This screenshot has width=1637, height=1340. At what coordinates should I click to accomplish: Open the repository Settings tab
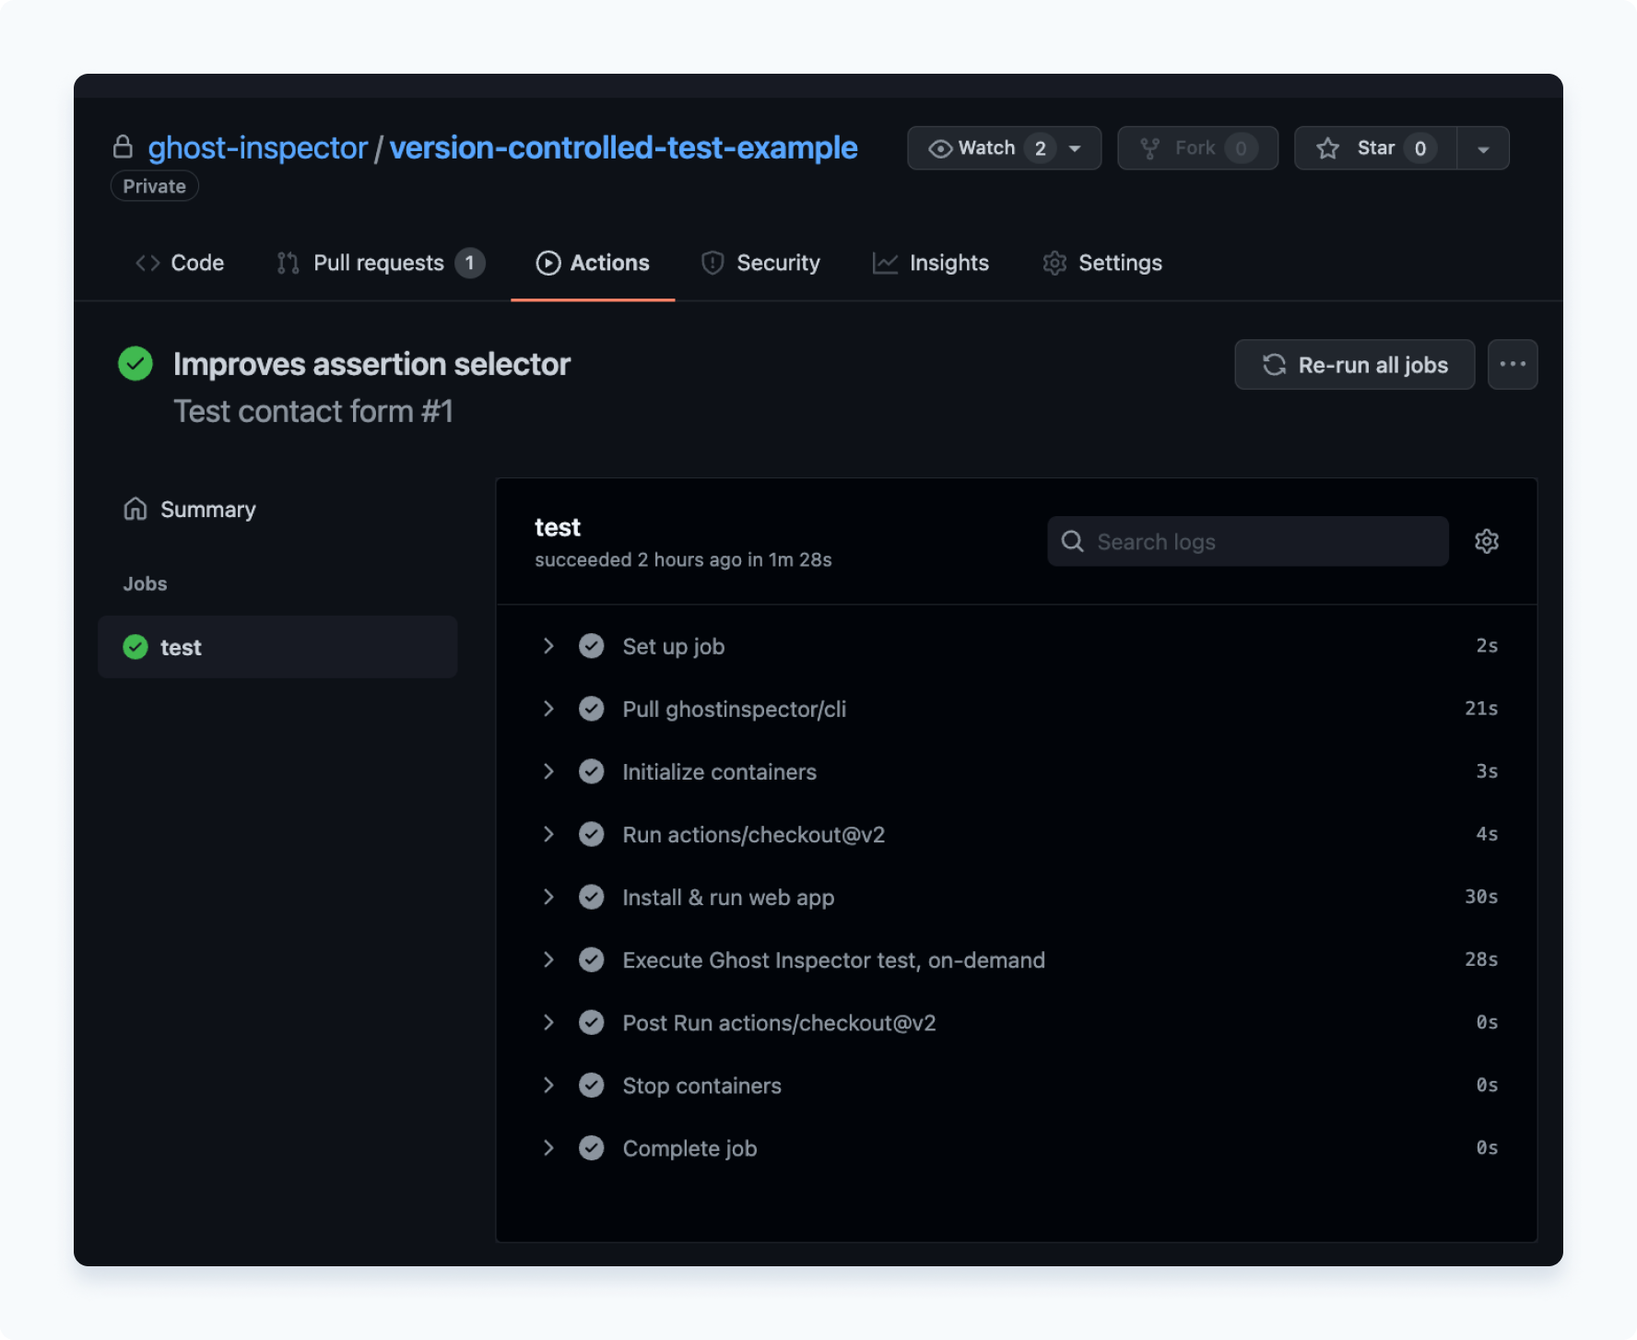(x=1102, y=263)
